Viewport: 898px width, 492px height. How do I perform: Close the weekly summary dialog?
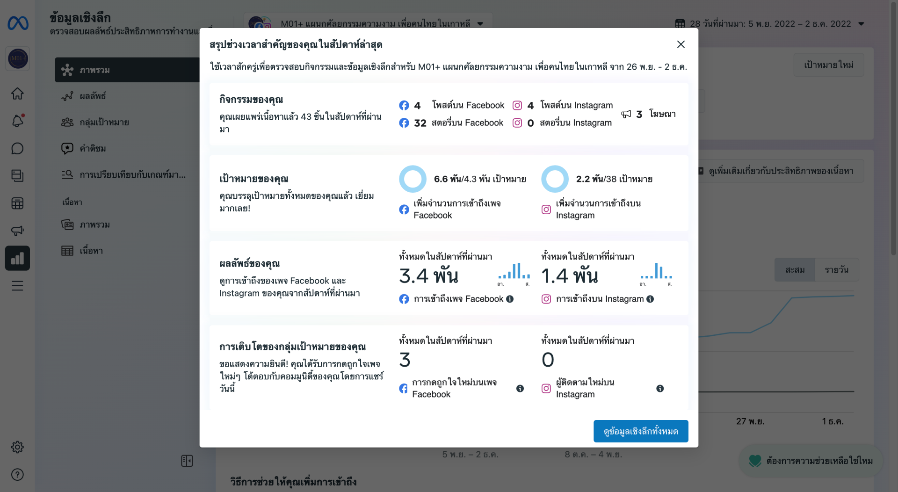click(681, 44)
